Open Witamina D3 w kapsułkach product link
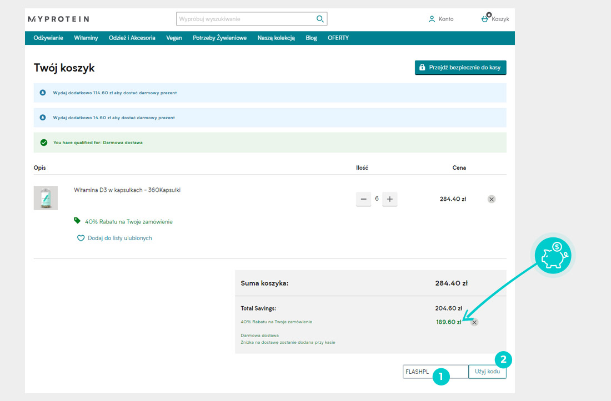 (127, 190)
